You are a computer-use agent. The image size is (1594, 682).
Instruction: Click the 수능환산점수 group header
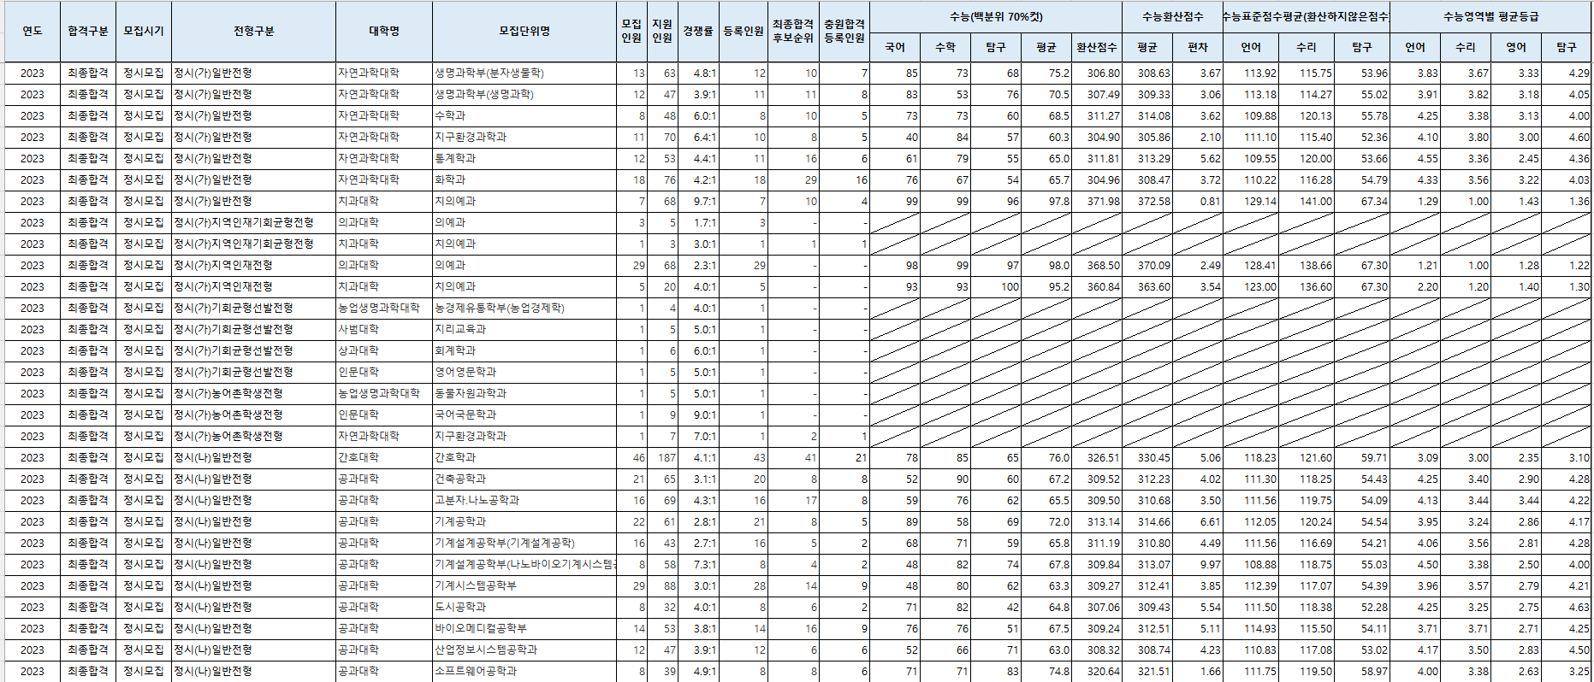[x=1172, y=17]
